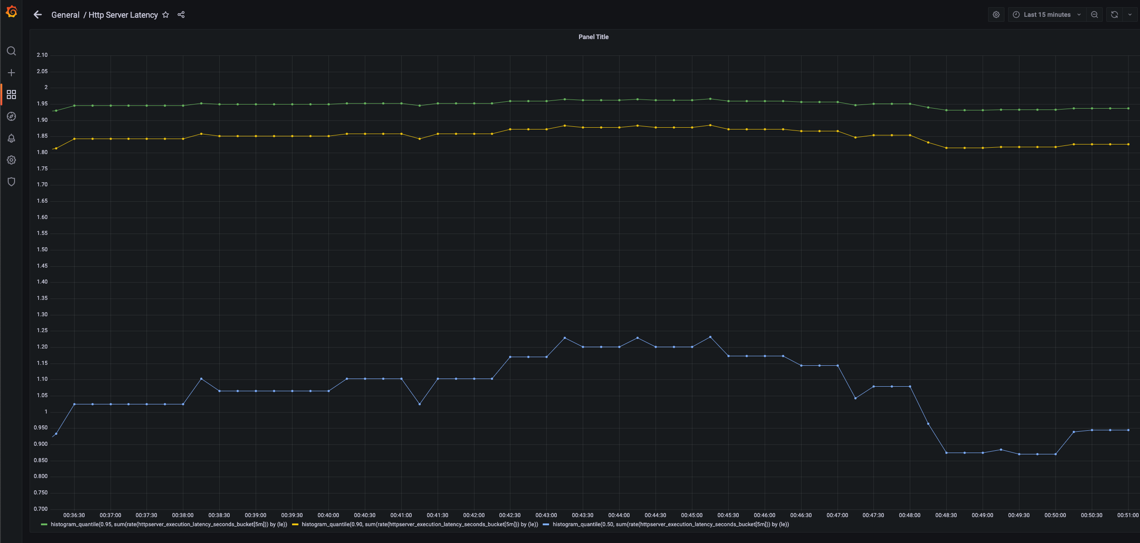
Task: Open the Create plus menu
Action: 11,73
